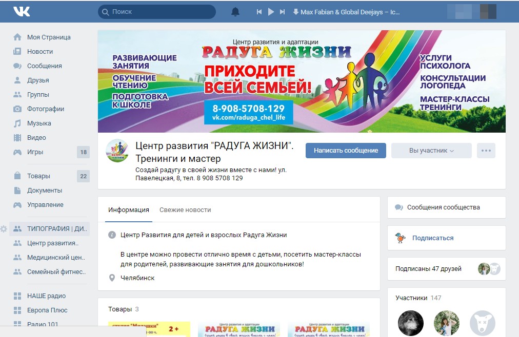
Task: Open Медицинский цен.. sidebar shortcut
Action: pyautogui.click(x=49, y=258)
